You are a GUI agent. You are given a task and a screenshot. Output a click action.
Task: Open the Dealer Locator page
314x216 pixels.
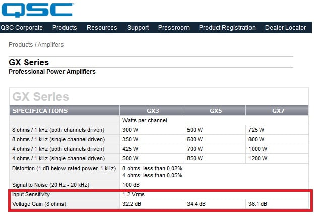tap(285, 28)
